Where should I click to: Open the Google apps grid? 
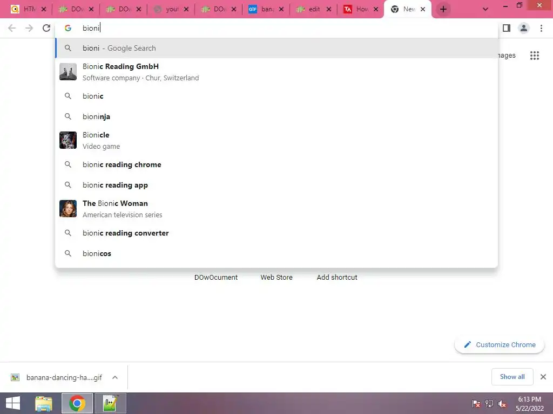coord(535,56)
